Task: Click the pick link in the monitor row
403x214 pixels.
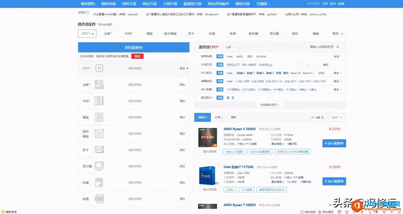Action: coord(182,166)
